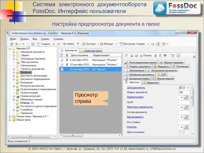Select the Отчеты folder in the tree
This screenshot has height=153, width=204.
click(25, 103)
